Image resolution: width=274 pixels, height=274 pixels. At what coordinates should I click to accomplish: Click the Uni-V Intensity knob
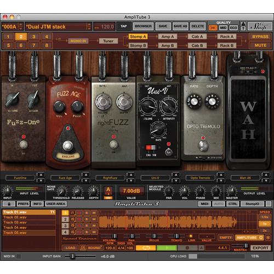[x=168, y=106]
